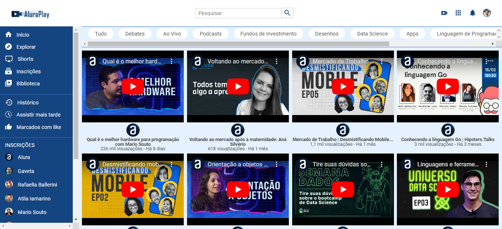Image resolution: width=502 pixels, height=229 pixels.
Task: Click the search magnifier button
Action: pyautogui.click(x=287, y=13)
